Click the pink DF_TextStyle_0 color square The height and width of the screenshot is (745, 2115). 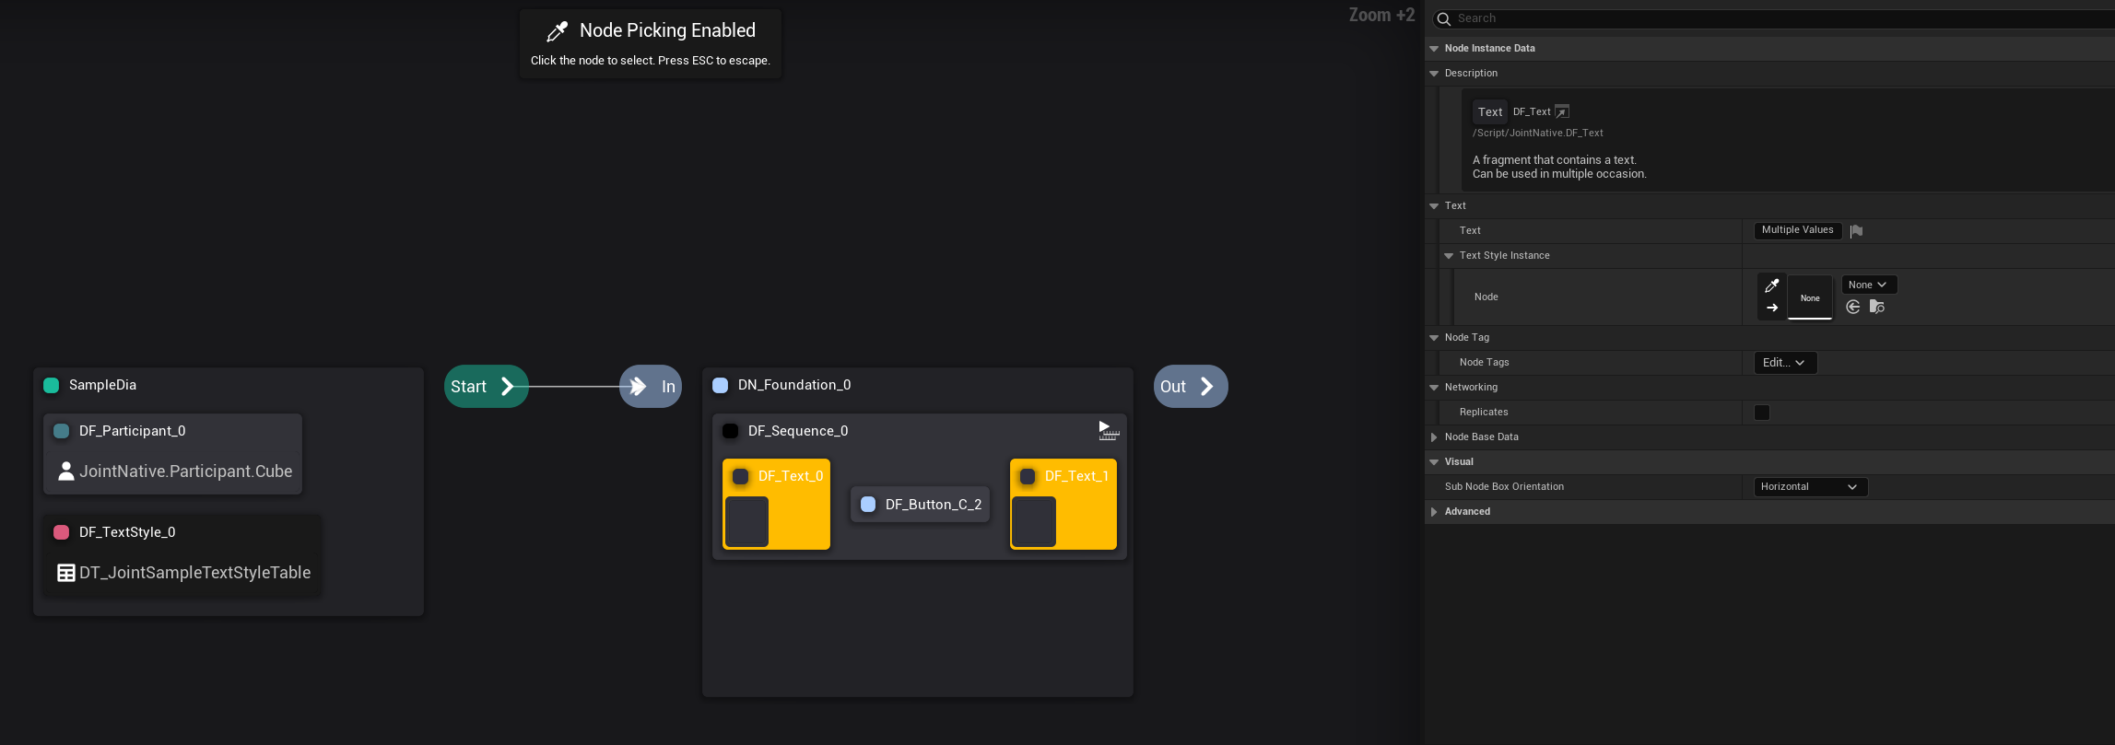[62, 532]
